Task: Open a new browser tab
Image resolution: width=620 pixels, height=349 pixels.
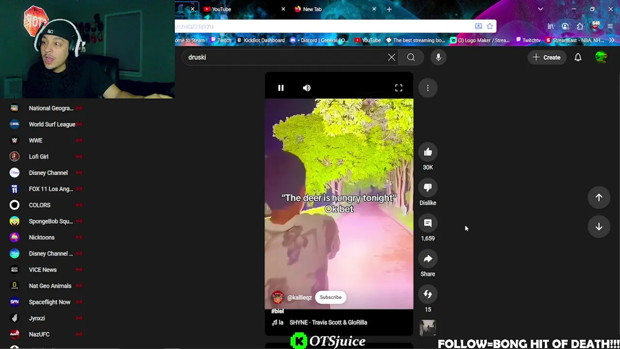Action: (x=389, y=9)
